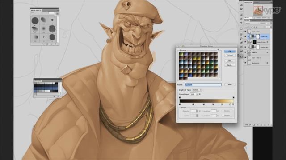Click the New gradient button
Image resolution: width=286 pixels, height=160 pixels.
click(x=230, y=84)
